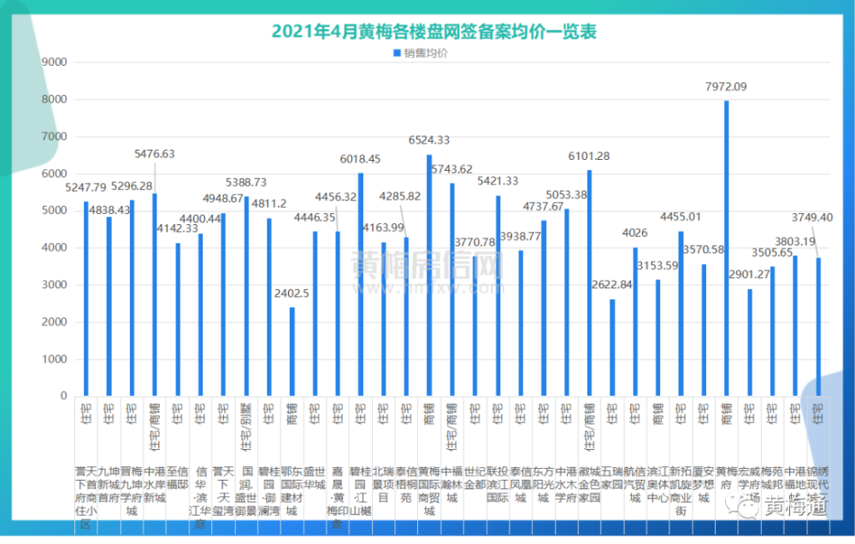
Task: Click the y-axis value 1000
Action: click(x=55, y=359)
